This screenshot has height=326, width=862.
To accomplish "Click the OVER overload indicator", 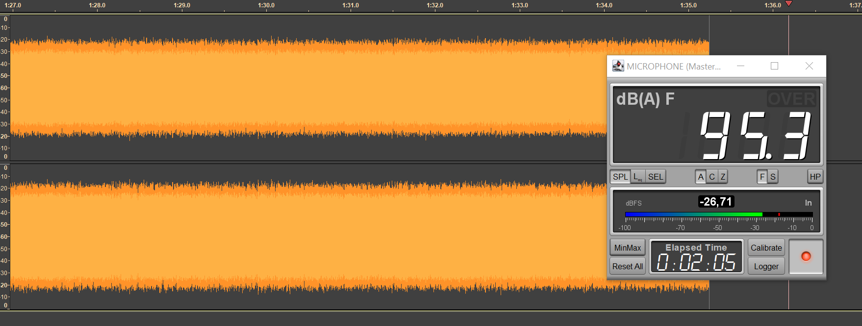I will 791,99.
